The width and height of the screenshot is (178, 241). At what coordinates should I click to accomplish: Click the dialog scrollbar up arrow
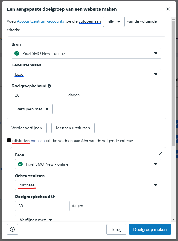tap(173, 19)
